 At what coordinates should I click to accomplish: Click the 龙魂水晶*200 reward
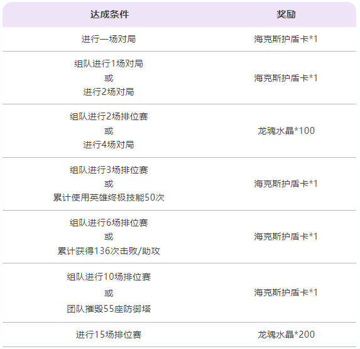click(x=286, y=335)
